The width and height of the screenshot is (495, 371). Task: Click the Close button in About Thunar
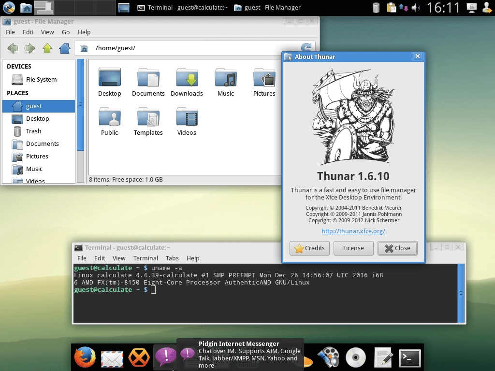[397, 248]
